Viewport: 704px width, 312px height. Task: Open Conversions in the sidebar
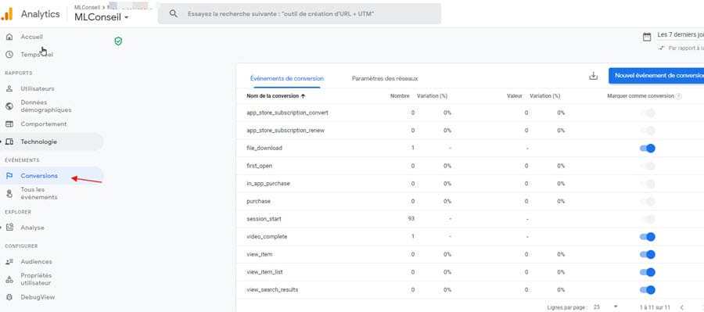39,176
